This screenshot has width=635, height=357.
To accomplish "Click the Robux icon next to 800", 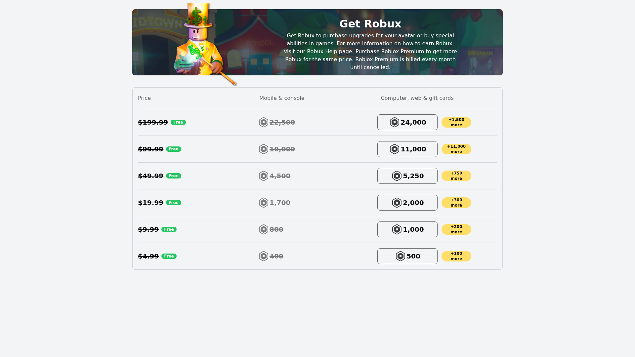I will click(263, 229).
